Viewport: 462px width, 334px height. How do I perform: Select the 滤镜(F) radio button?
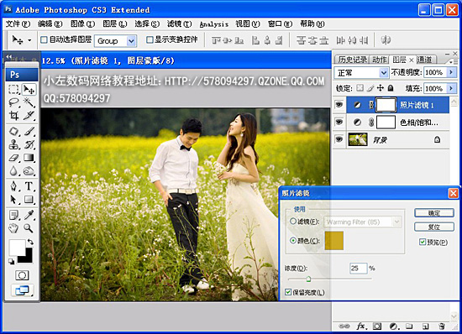click(x=293, y=222)
